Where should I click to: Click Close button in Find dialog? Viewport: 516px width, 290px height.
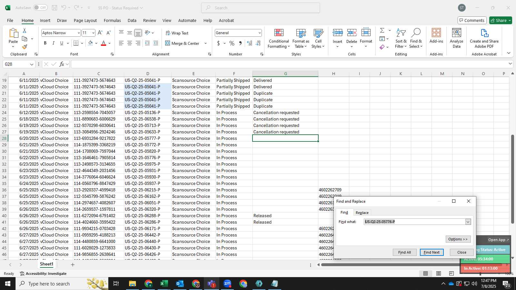coord(461,252)
